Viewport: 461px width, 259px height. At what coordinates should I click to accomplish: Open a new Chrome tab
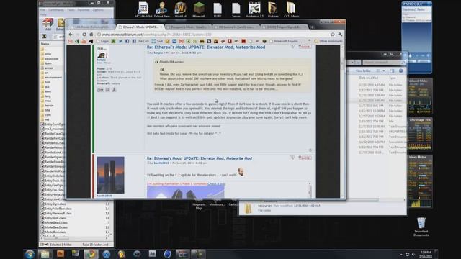click(x=312, y=27)
